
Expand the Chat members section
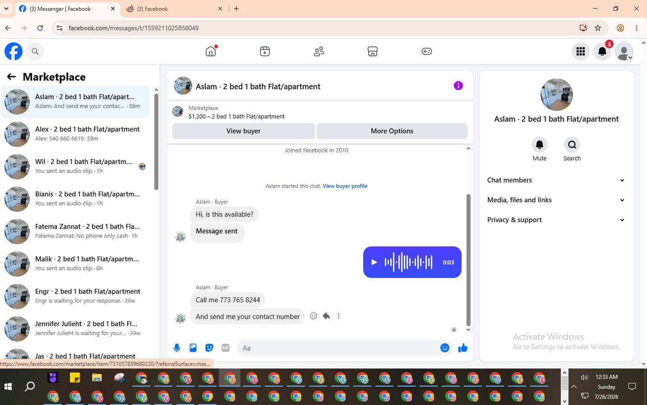click(x=556, y=180)
